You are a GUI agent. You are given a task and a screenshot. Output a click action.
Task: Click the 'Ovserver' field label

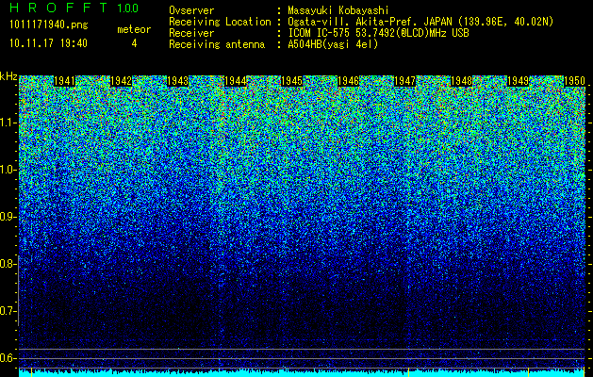[x=191, y=10]
